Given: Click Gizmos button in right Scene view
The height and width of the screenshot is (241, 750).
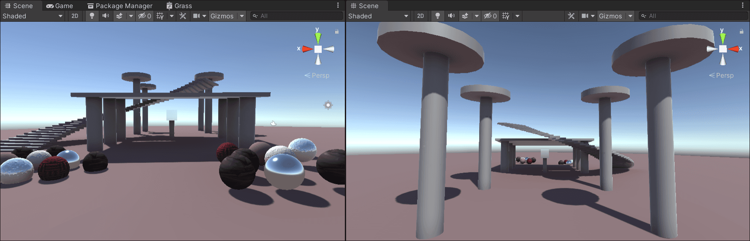Looking at the screenshot, I should tap(611, 16).
